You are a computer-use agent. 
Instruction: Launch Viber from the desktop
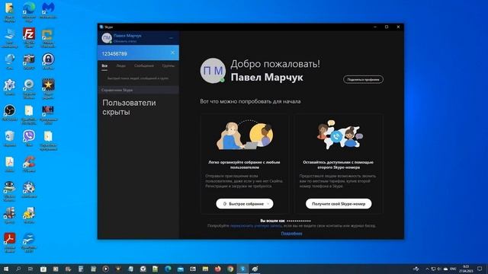[x=29, y=139]
